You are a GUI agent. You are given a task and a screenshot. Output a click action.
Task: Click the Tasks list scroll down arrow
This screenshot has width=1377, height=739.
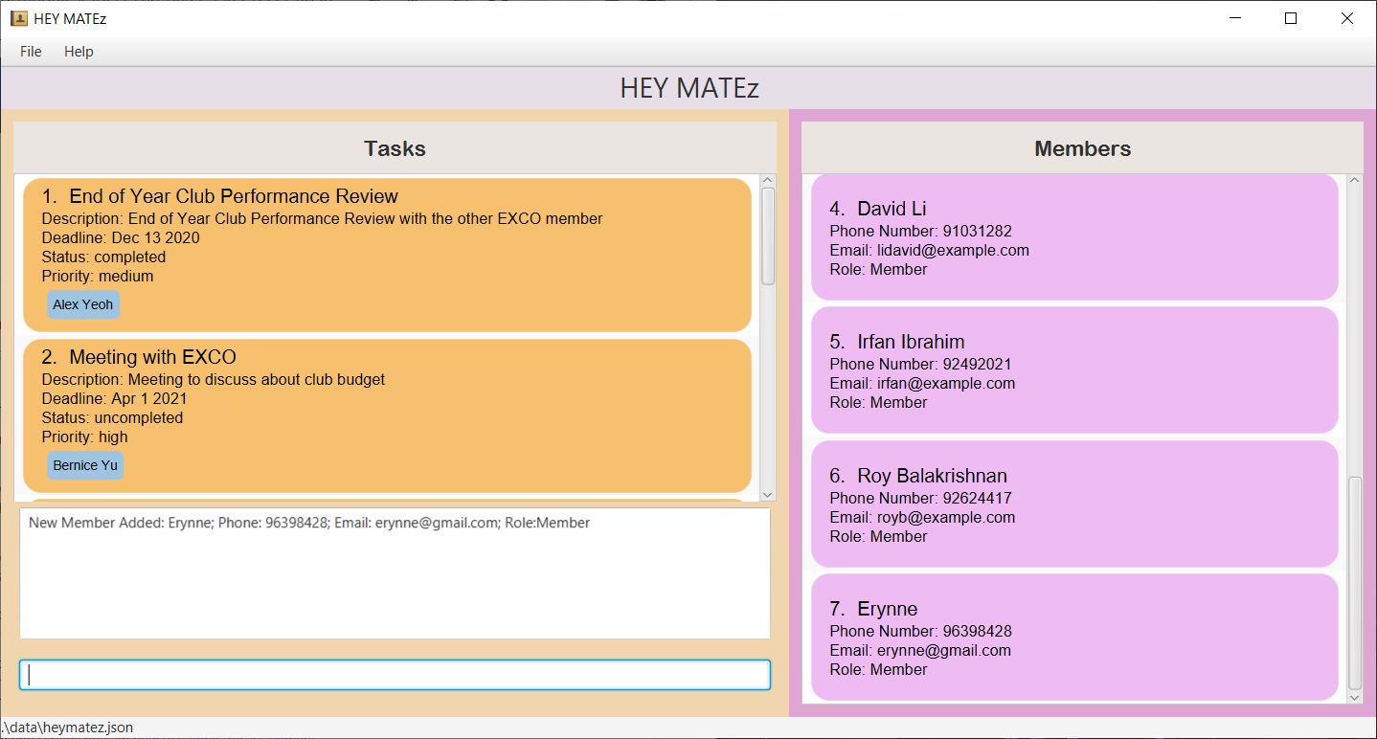768,494
